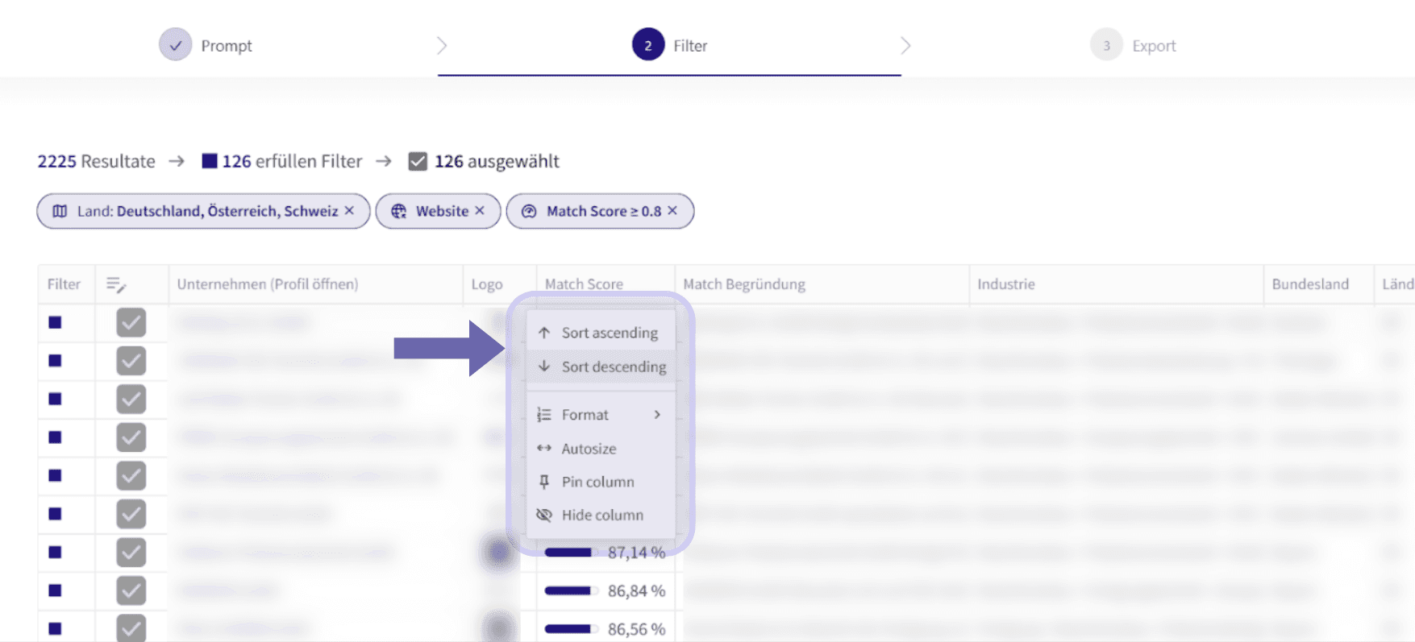Expand Format submenu chevron arrow

coord(657,415)
